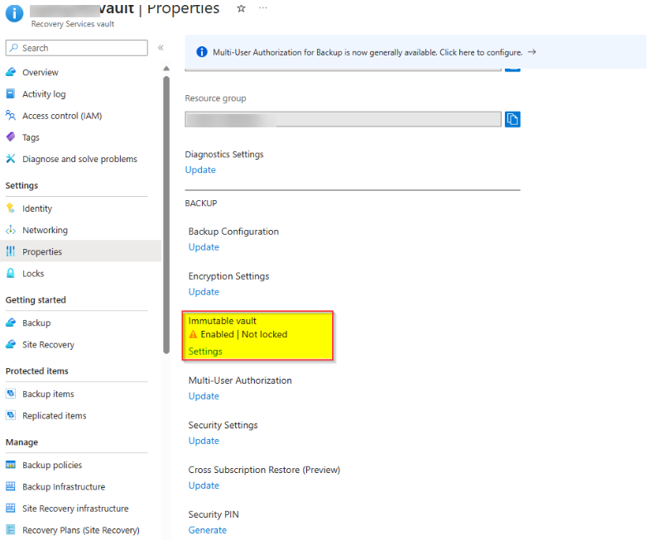Open the ellipsis more options menu

(263, 8)
